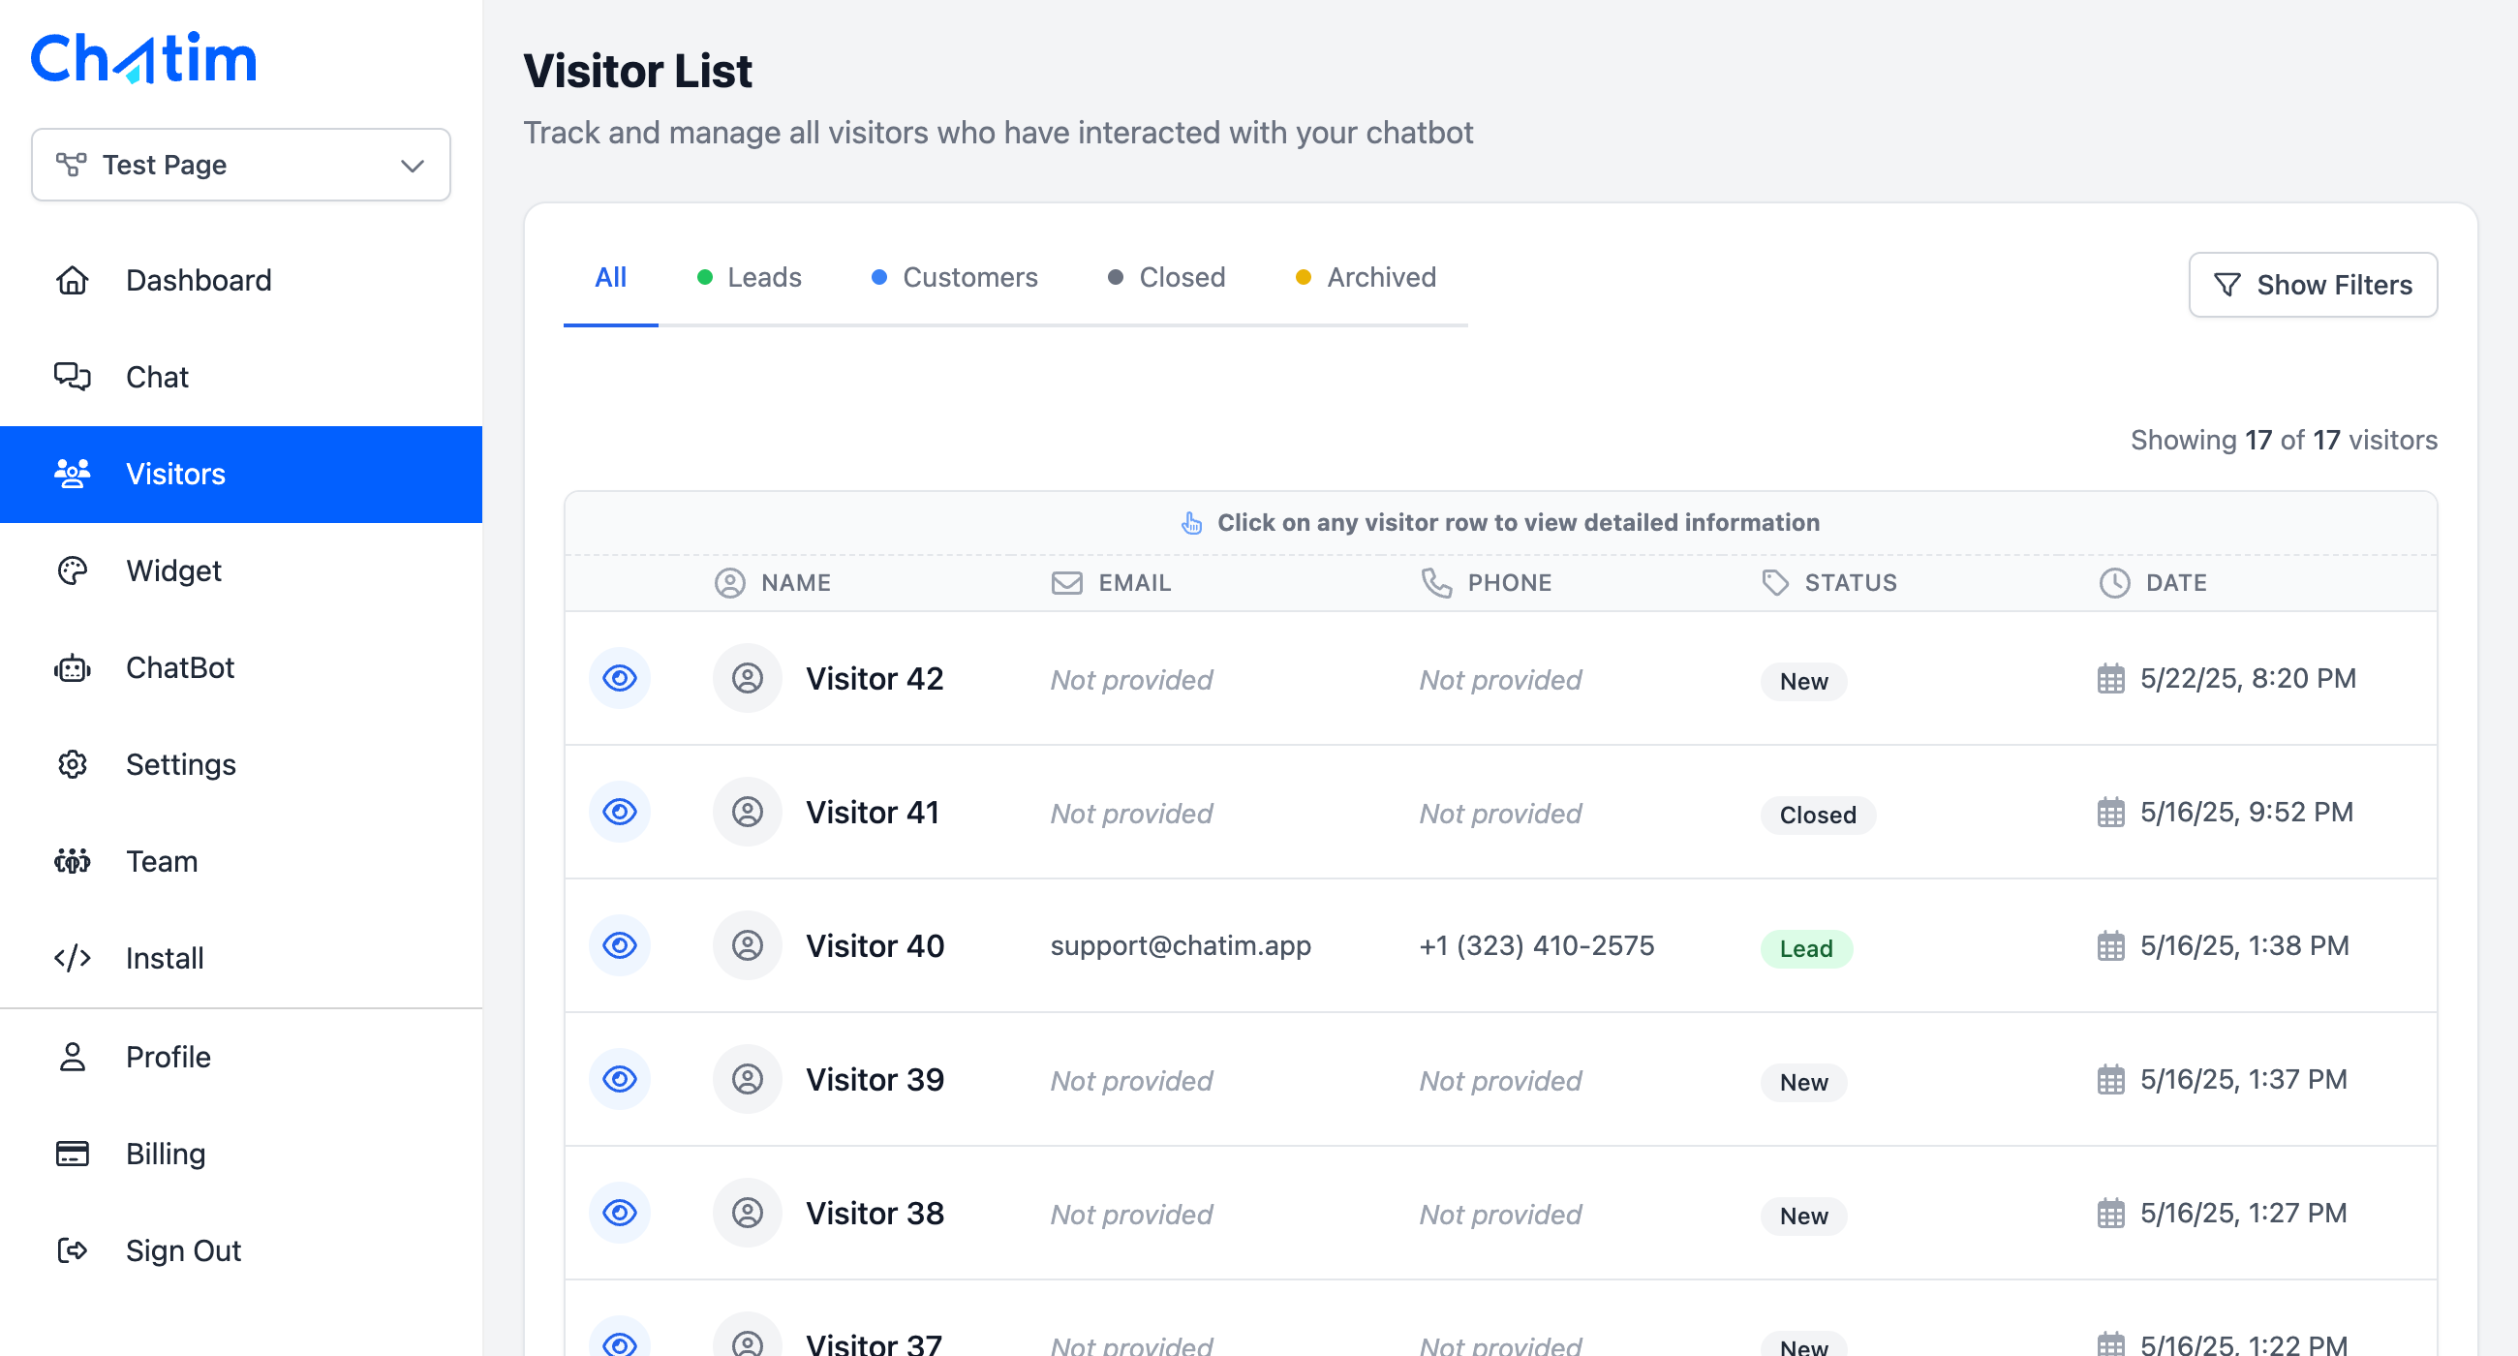Screen dimensions: 2518x1356
Task: Open Visitor 40's email support@chatim.app
Action: coord(1180,945)
